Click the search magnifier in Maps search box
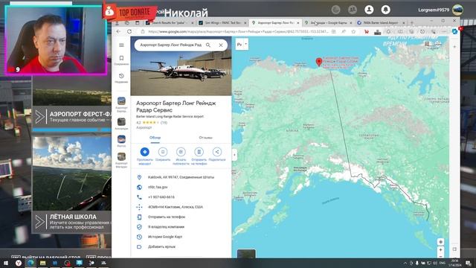This screenshot has height=268, width=476. point(208,45)
